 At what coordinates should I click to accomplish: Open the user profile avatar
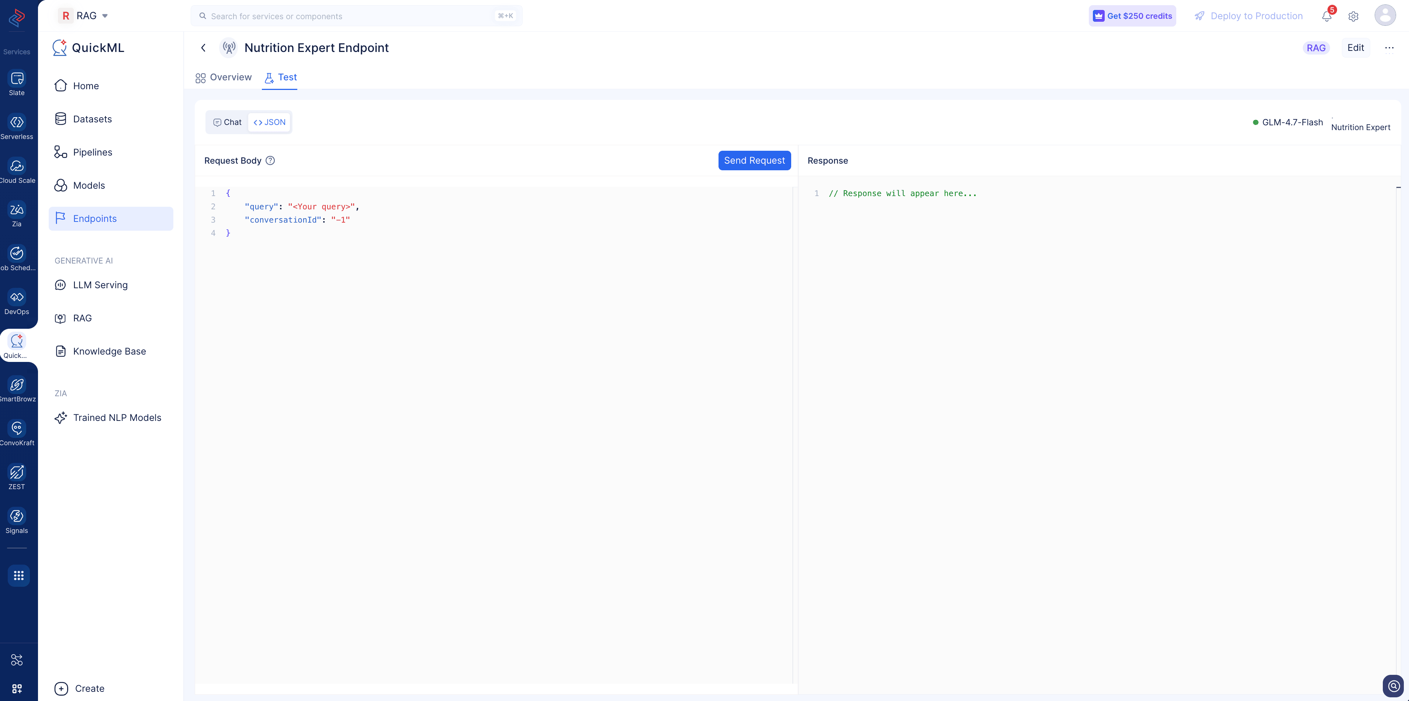pyautogui.click(x=1385, y=15)
